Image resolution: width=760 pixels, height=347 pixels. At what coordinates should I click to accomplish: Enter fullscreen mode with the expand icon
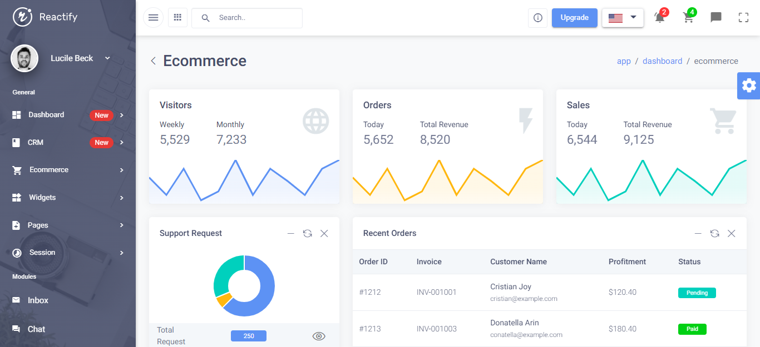pos(743,18)
